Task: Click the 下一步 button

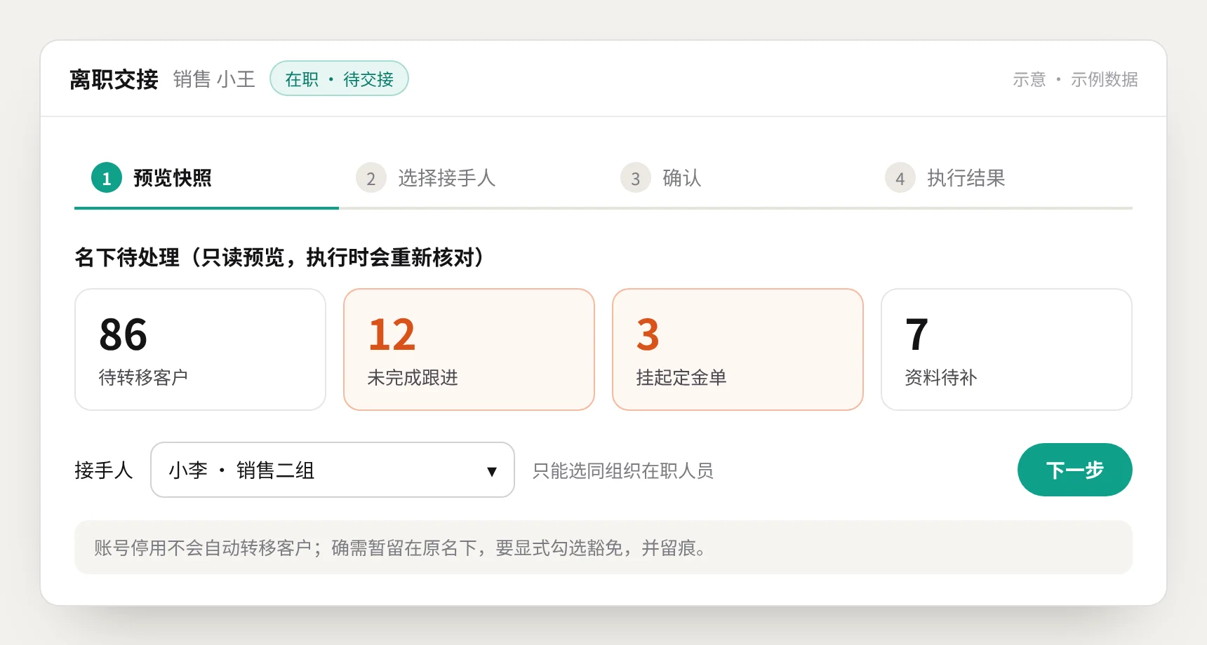Action: pyautogui.click(x=1074, y=470)
